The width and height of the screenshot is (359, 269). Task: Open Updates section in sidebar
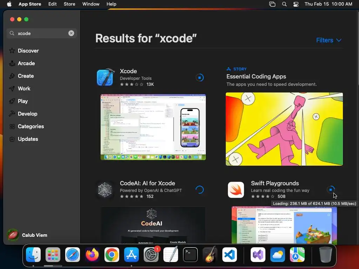[23, 139]
